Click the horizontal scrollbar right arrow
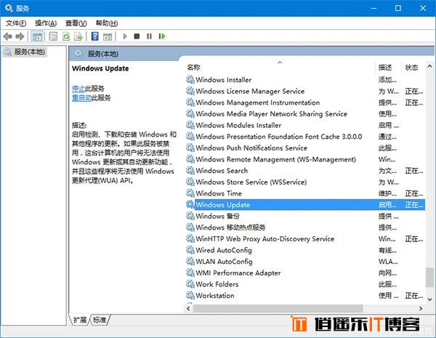436x338 pixels. (421, 308)
